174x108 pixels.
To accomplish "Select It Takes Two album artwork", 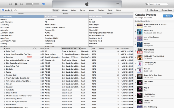I will click(x=140, y=32).
